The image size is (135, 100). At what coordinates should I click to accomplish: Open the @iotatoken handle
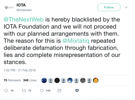coord(24,10)
